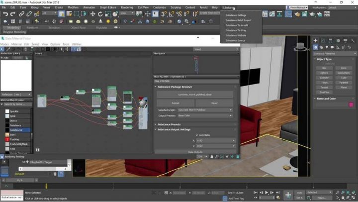This screenshot has width=358, height=202.
Task: Click the Set Key plus button
Action: pos(288,195)
